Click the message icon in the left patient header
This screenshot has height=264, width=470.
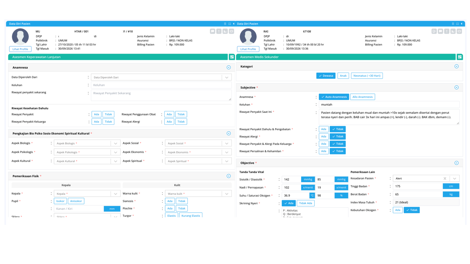(213, 31)
